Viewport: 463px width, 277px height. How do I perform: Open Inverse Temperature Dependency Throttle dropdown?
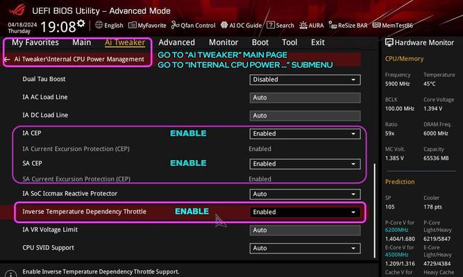coord(305,212)
